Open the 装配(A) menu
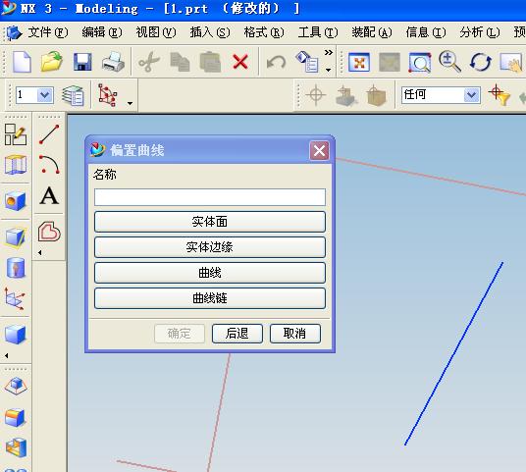This screenshot has height=472, width=526. 372,32
